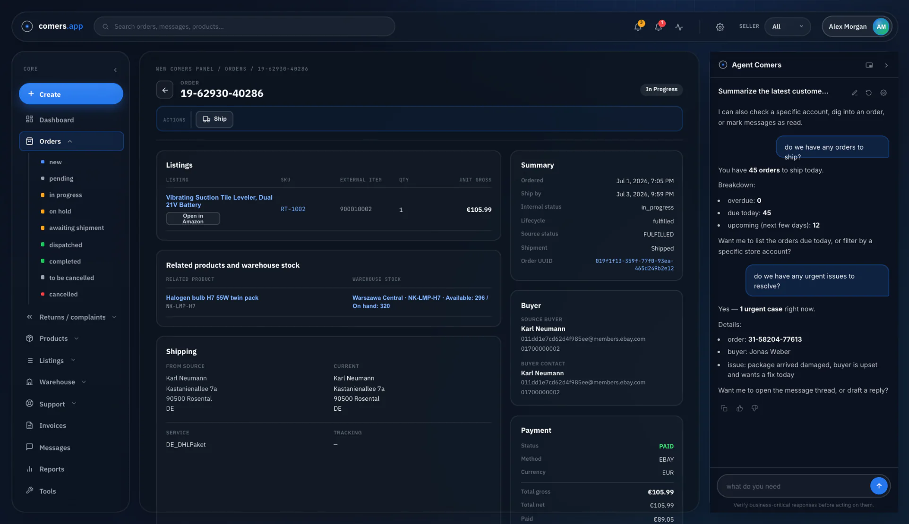Open the activity pulse icon

[679, 27]
